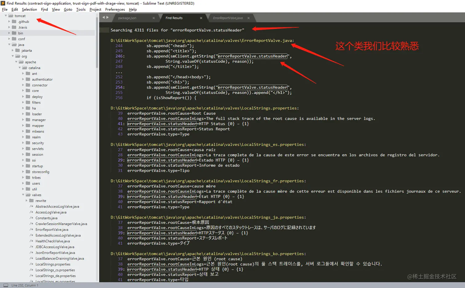Screen dimensions: 465x288
Task: Expand the .travis folder
Action: click(x=9, y=27)
